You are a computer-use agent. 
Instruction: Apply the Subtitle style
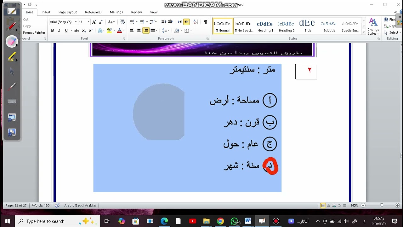pyautogui.click(x=329, y=26)
